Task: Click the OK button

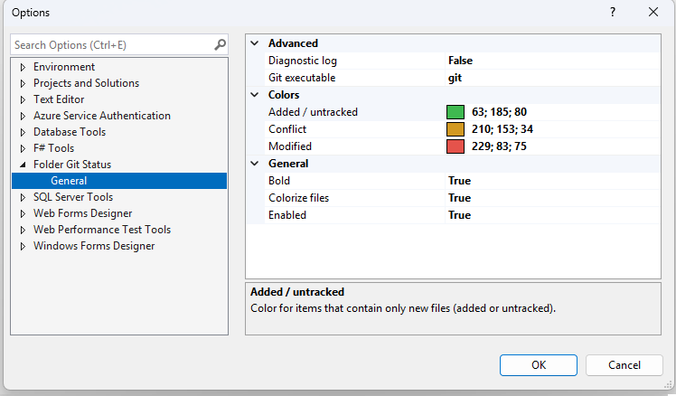Action: tap(539, 365)
